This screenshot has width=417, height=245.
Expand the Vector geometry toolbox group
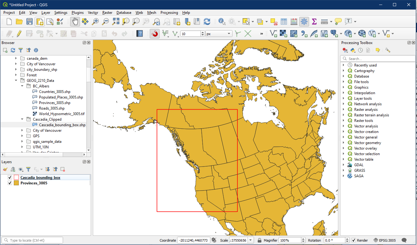(344, 143)
